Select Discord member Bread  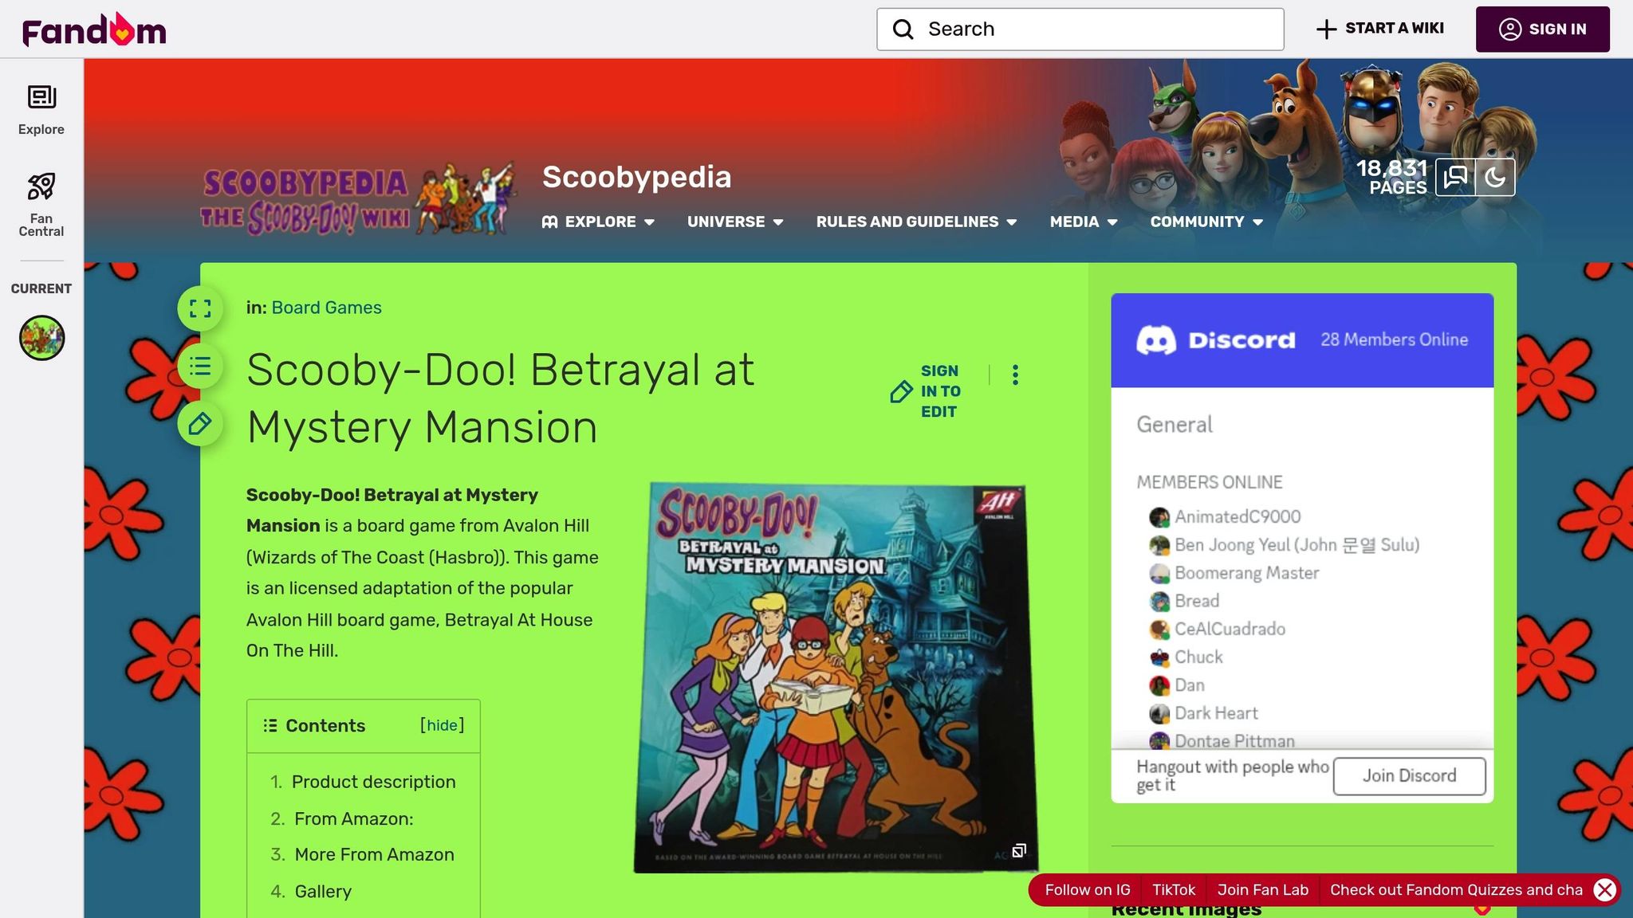[1196, 601]
